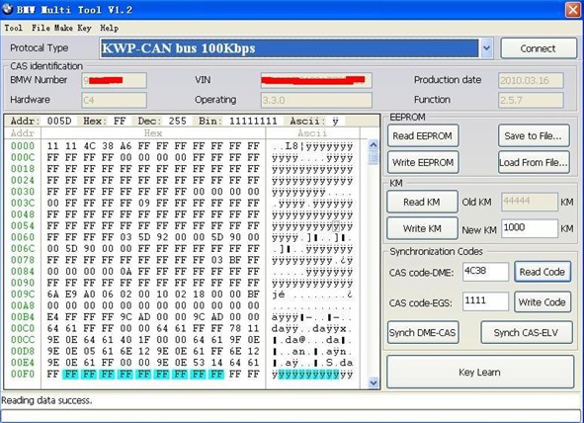Open the File menu
Image resolution: width=584 pixels, height=423 pixels.
pos(41,28)
